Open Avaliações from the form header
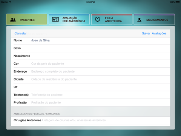 tap(159, 33)
